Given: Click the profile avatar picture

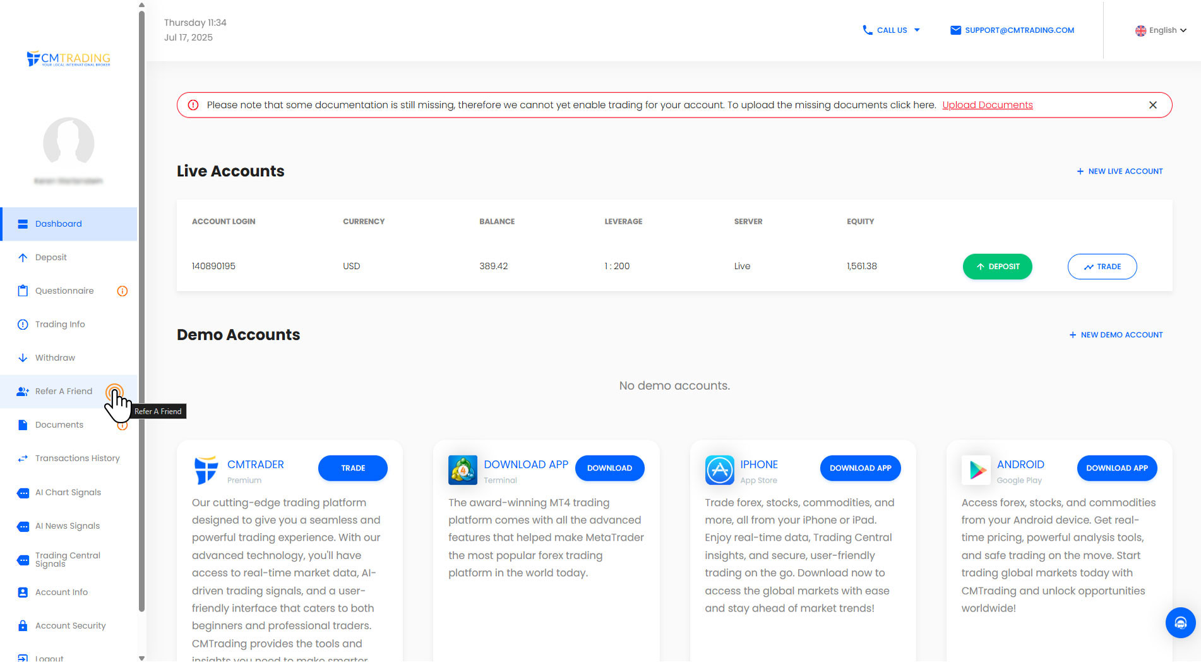Looking at the screenshot, I should [69, 143].
